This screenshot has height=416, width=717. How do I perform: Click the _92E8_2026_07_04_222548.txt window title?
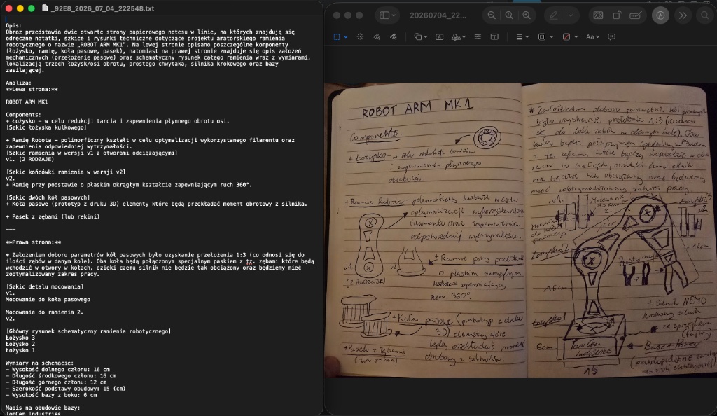[102, 8]
